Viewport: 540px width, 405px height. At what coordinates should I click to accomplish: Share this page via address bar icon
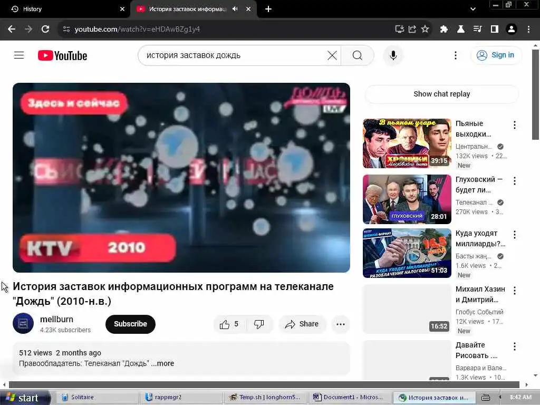click(412, 30)
